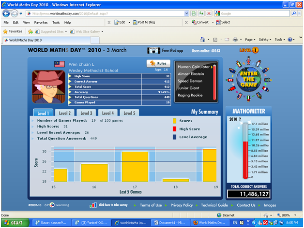Image resolution: width=304 pixels, height=228 pixels.
Task: Open the Favorites star button
Action: click(13, 31)
